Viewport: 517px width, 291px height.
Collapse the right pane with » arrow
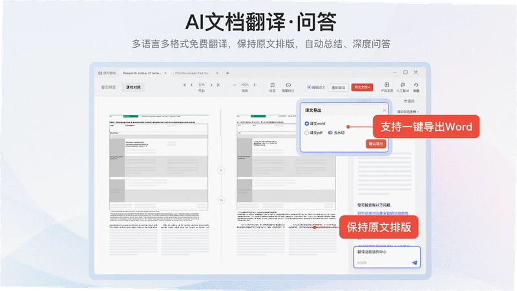(221, 200)
